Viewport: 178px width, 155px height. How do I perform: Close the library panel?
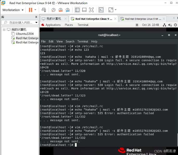[x=36, y=17]
